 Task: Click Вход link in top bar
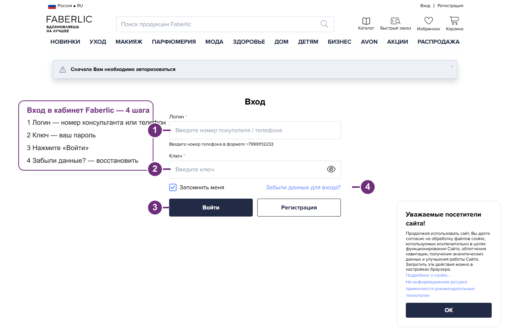tap(425, 6)
